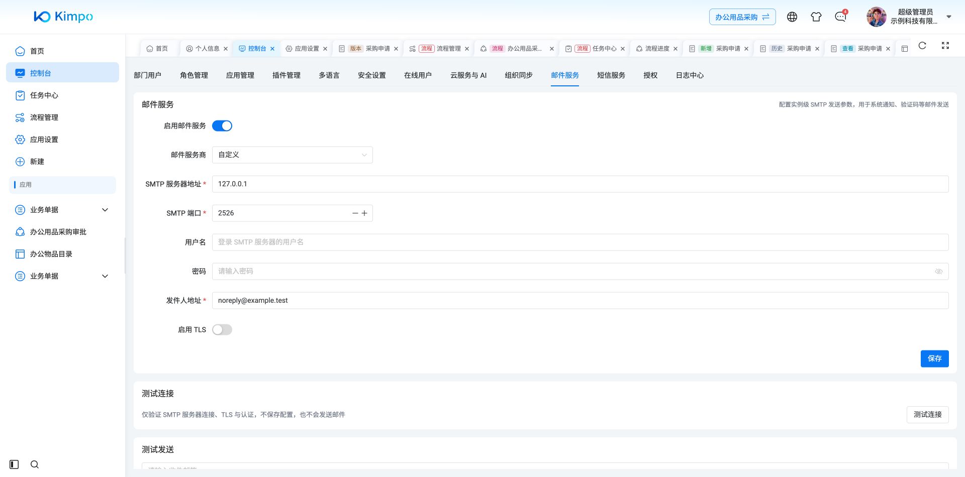965x477 pixels.
Task: Open 日志中心 section
Action: 690,75
